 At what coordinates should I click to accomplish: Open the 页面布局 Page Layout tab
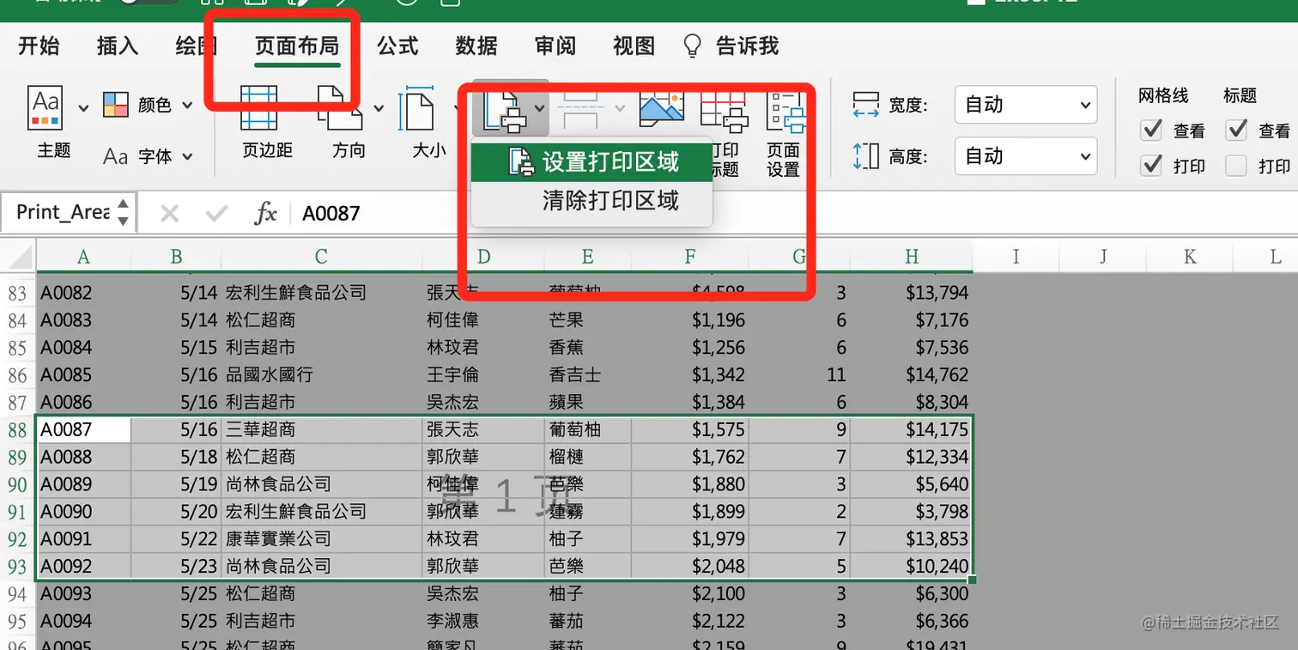297,46
